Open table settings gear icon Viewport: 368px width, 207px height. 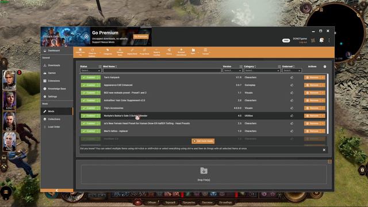pyautogui.click(x=325, y=67)
